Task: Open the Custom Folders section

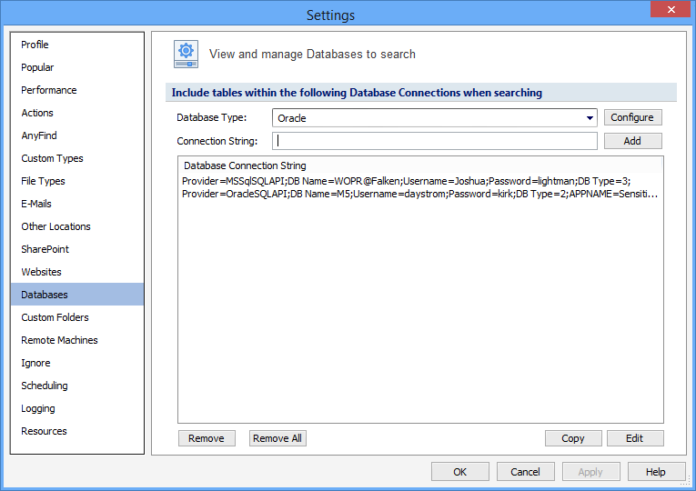Action: pyautogui.click(x=55, y=317)
